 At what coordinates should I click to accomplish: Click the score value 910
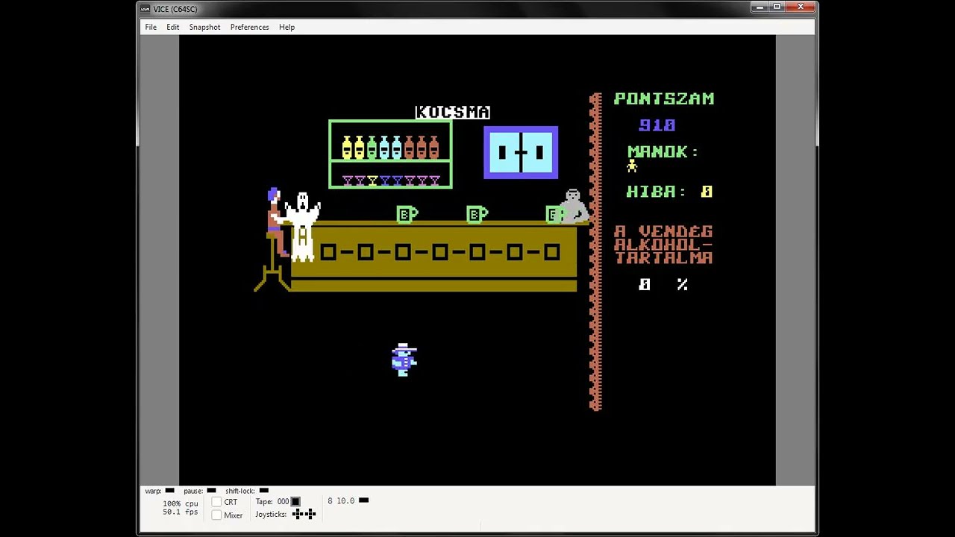pyautogui.click(x=657, y=125)
